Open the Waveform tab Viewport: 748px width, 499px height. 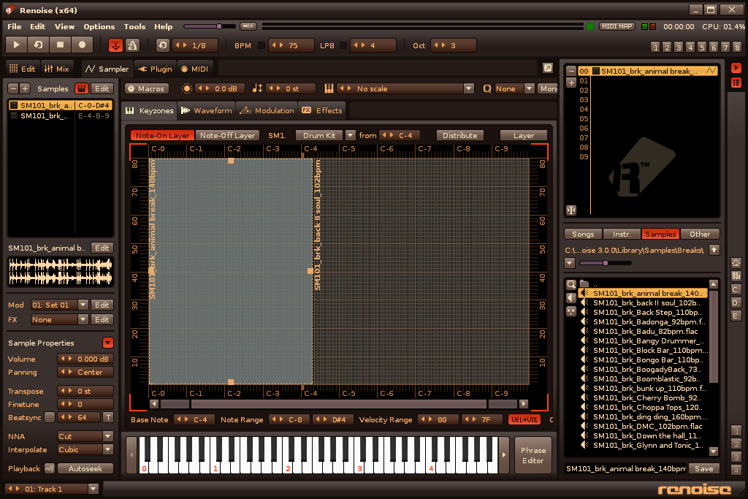(207, 110)
